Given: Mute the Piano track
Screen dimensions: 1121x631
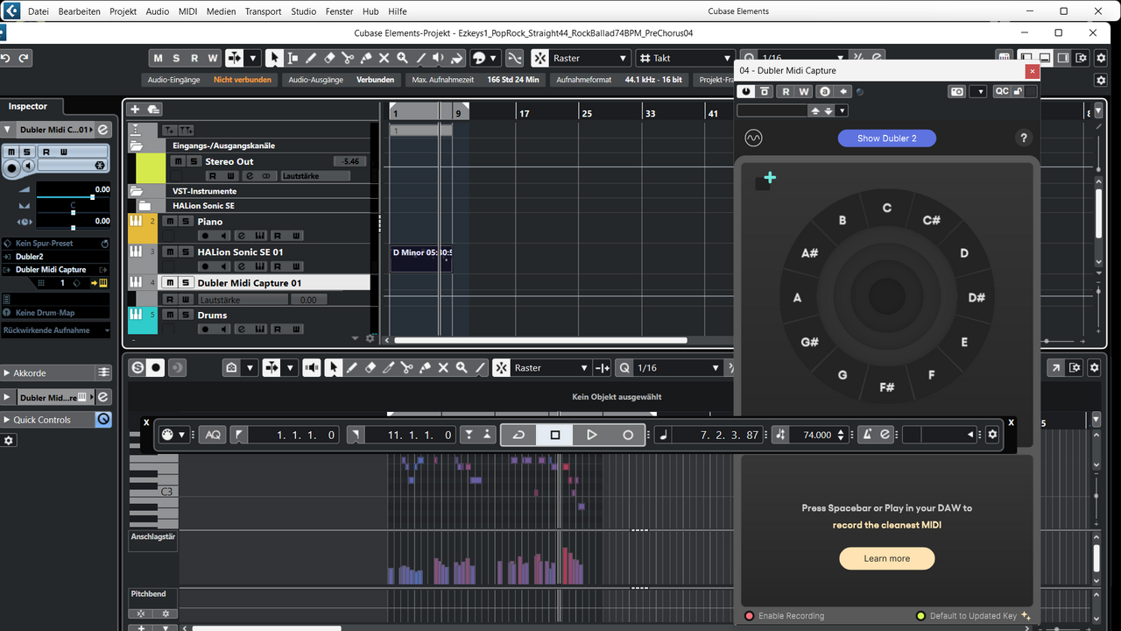Looking at the screenshot, I should pos(171,222).
